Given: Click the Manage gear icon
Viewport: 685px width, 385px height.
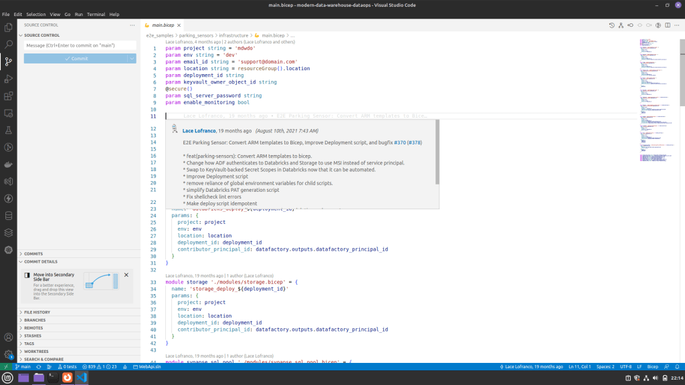Looking at the screenshot, I should click(x=9, y=354).
